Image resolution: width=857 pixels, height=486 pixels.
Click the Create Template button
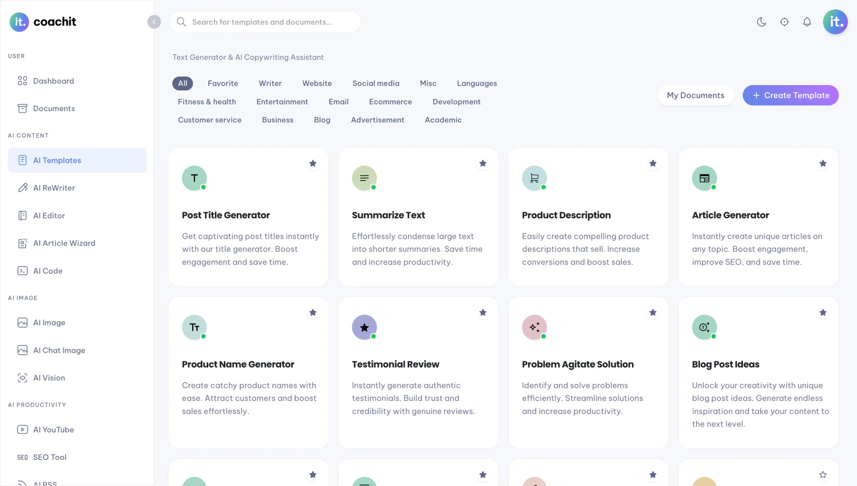tap(791, 95)
